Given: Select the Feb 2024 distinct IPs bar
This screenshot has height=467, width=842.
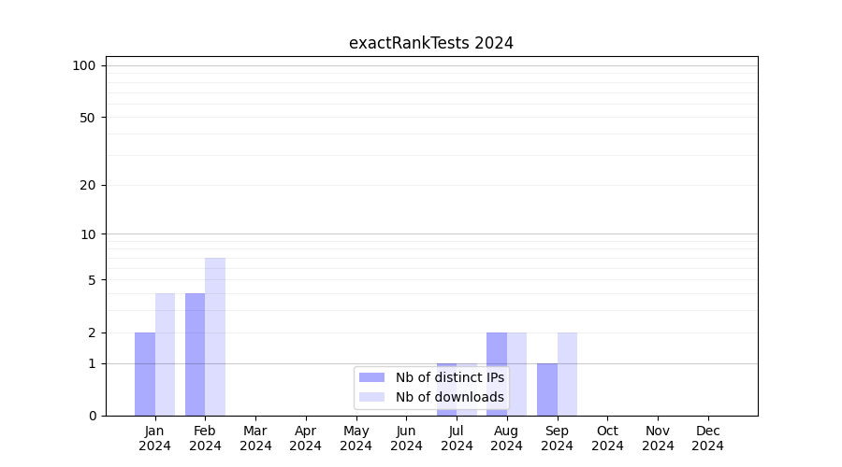Looking at the screenshot, I should 195,355.
